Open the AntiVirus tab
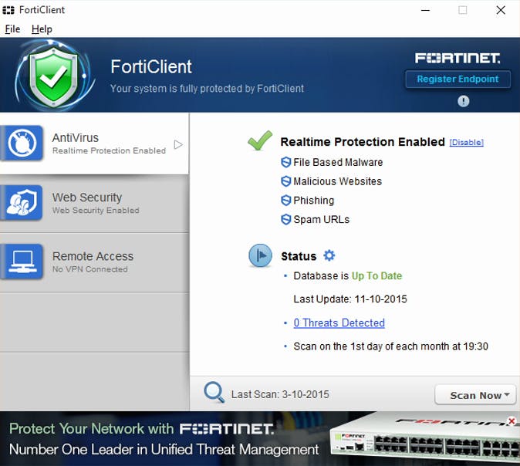Image resolution: width=520 pixels, height=466 pixels. 94,144
